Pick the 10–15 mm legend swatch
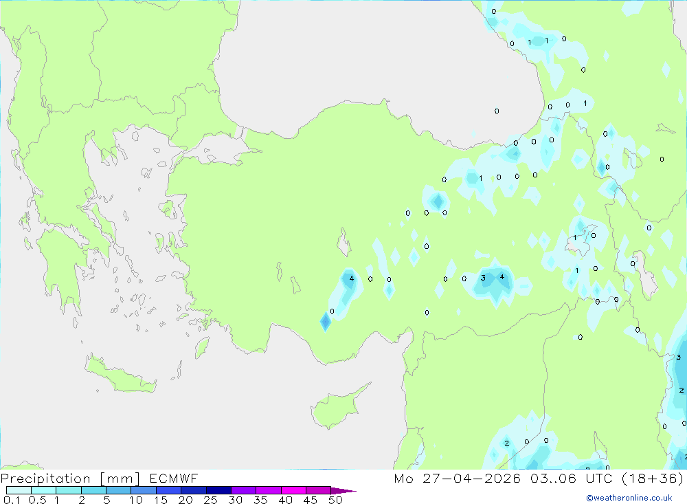687x504 pixels. (x=144, y=490)
